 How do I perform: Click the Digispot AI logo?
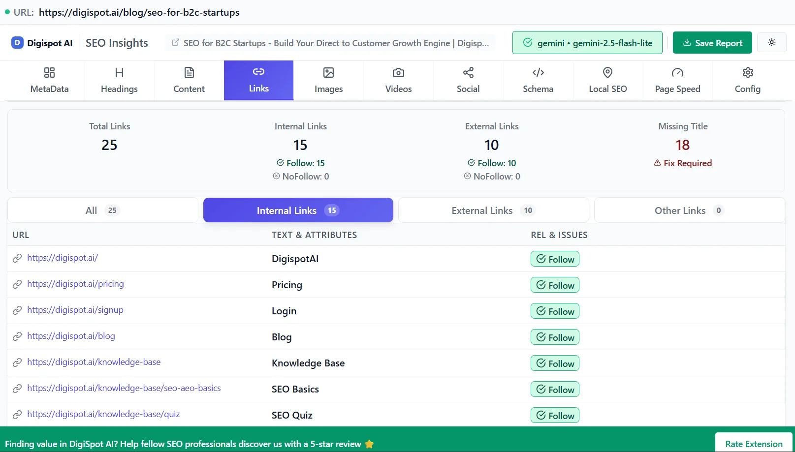[42, 43]
